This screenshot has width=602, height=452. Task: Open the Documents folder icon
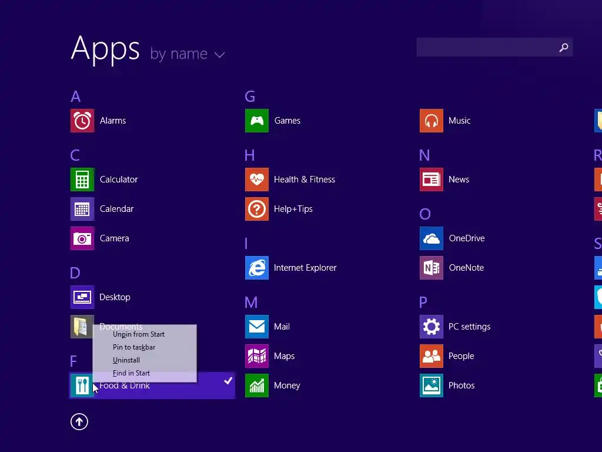82,327
